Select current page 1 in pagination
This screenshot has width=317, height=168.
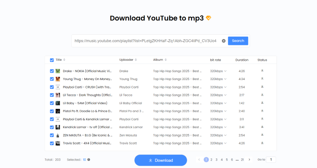(206, 160)
